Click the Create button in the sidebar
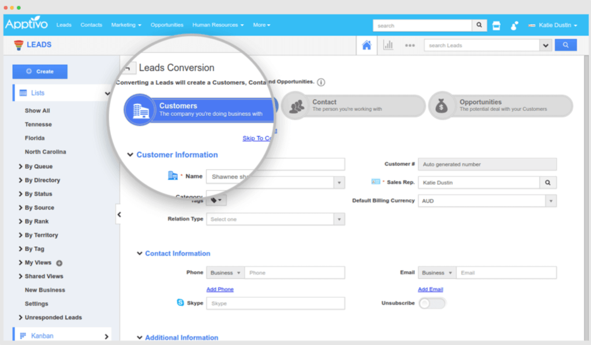Viewport: 591px width, 345px height. pos(39,71)
